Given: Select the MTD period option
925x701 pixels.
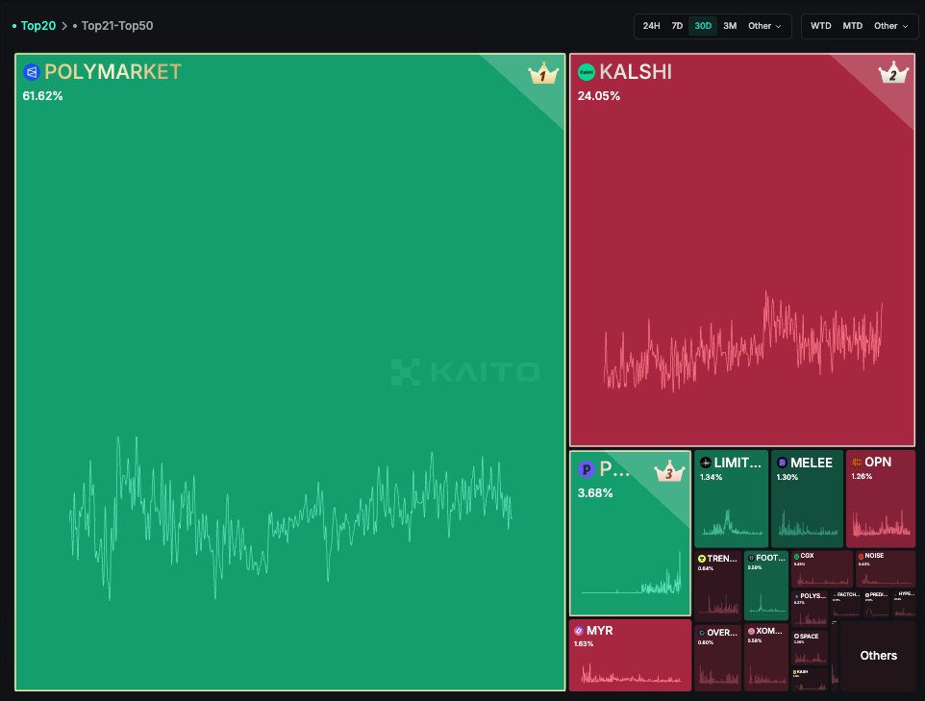Looking at the screenshot, I should 853,26.
